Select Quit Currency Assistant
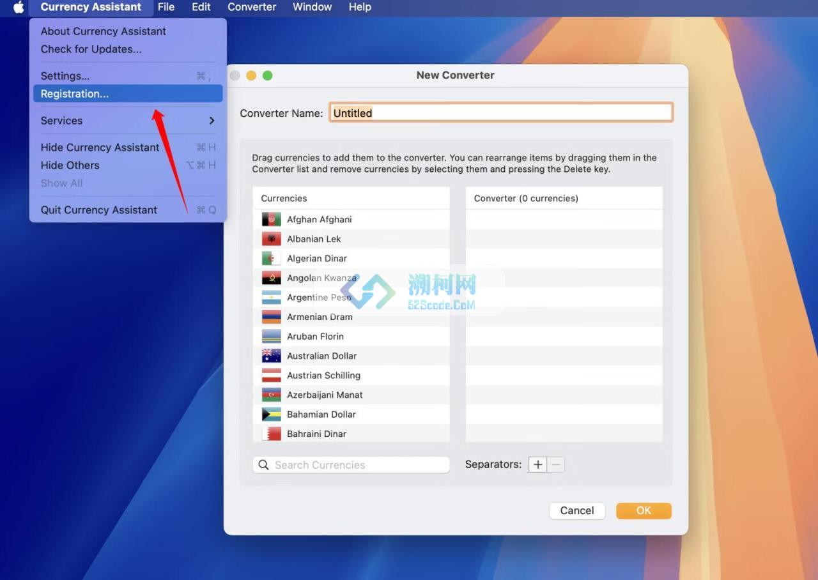The image size is (818, 580). click(x=128, y=210)
